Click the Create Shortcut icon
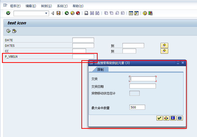This screenshot has width=197, height=137. point(136,13)
